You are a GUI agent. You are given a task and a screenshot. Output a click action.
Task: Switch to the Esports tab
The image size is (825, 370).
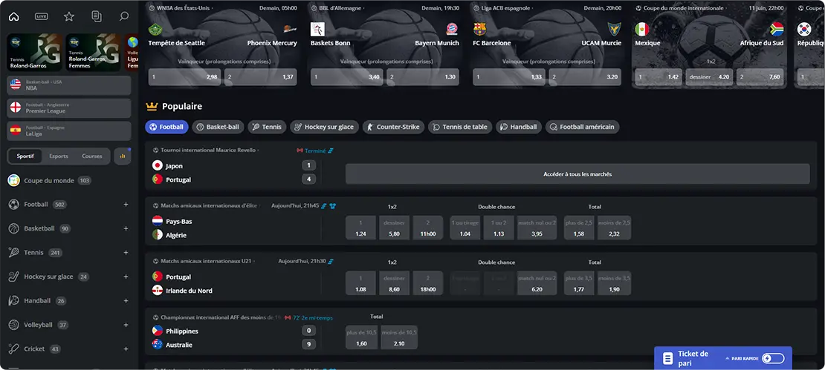click(x=59, y=156)
